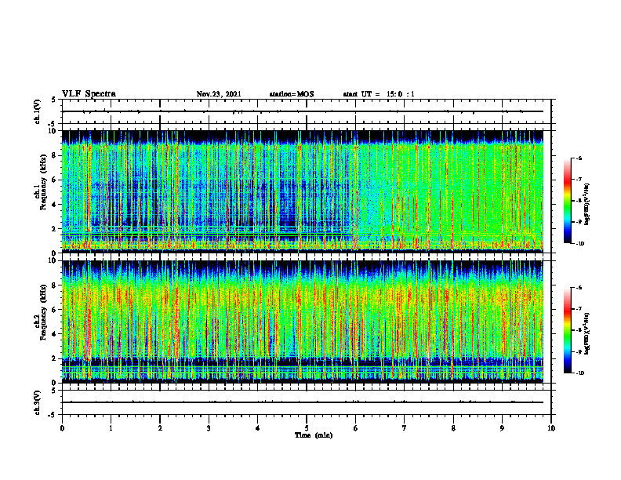Click the date 'Nov.23, 2021'
This screenshot has height=480, width=621.
pyautogui.click(x=219, y=94)
